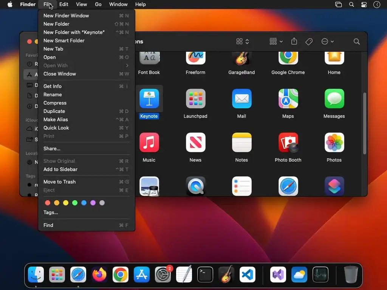Image resolution: width=387 pixels, height=290 pixels.
Task: Select the Maps app icon
Action: click(288, 99)
